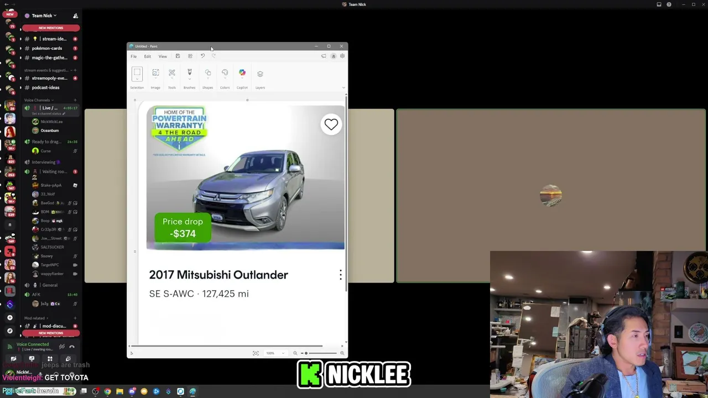Click the share screen button in Discord
This screenshot has width=708, height=398.
32,359
